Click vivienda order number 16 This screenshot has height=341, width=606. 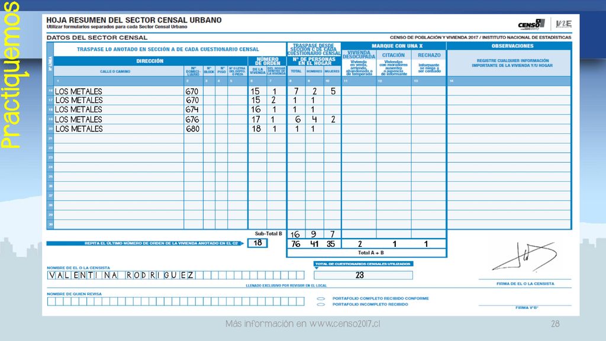[x=256, y=110]
